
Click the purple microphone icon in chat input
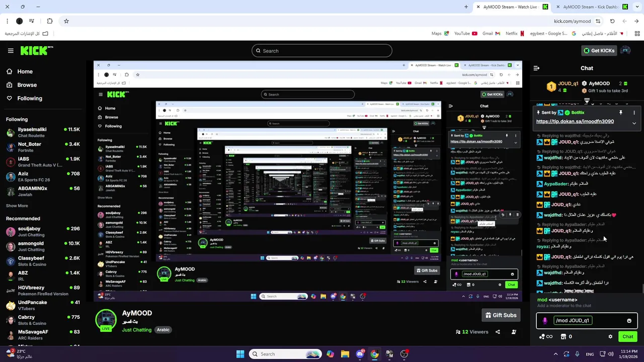(545, 321)
